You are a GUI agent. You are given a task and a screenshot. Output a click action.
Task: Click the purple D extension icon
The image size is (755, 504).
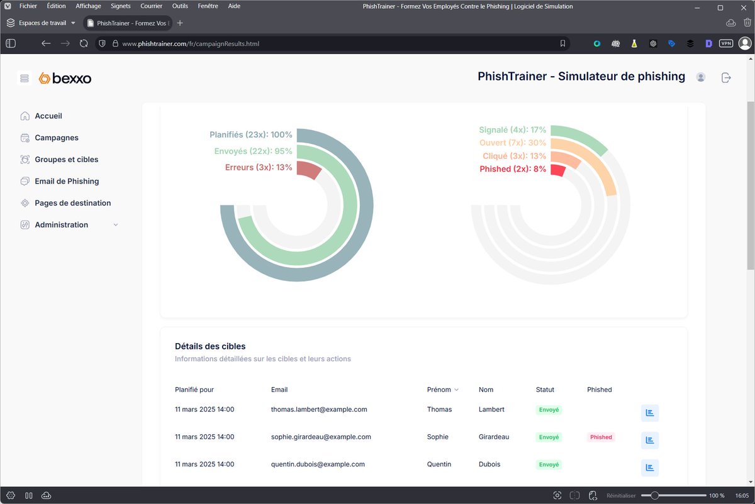click(x=708, y=43)
